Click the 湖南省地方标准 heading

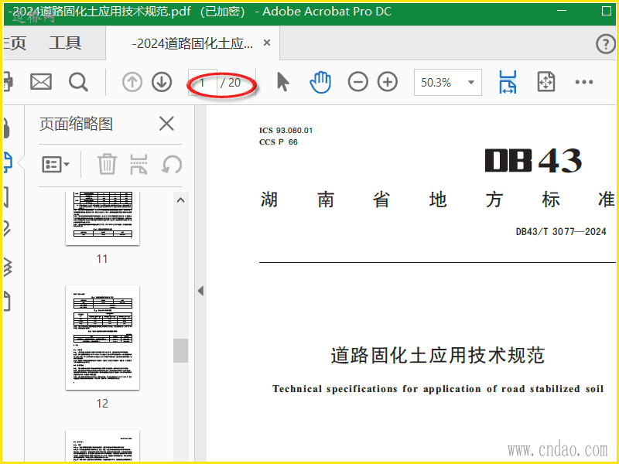[x=437, y=200]
